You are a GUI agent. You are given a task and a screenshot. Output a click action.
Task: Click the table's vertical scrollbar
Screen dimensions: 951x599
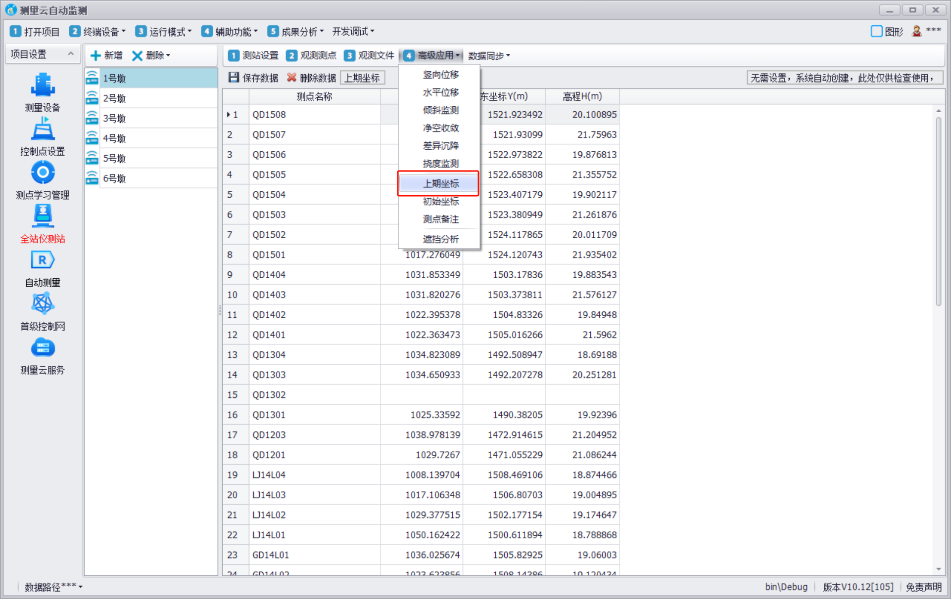[x=938, y=213]
